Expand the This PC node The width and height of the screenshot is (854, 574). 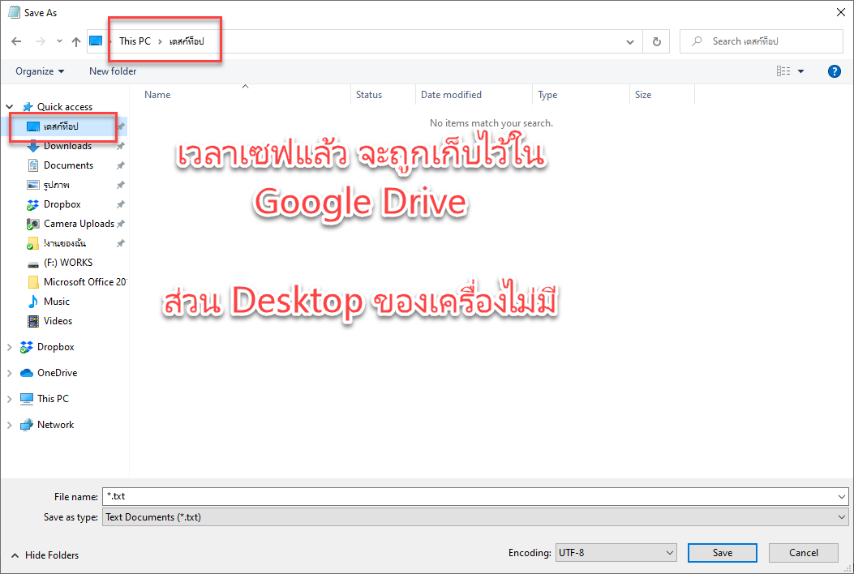pos(9,399)
